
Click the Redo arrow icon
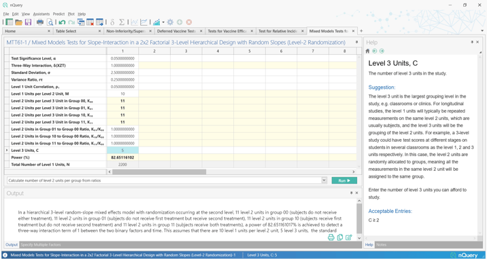[x=71, y=22]
